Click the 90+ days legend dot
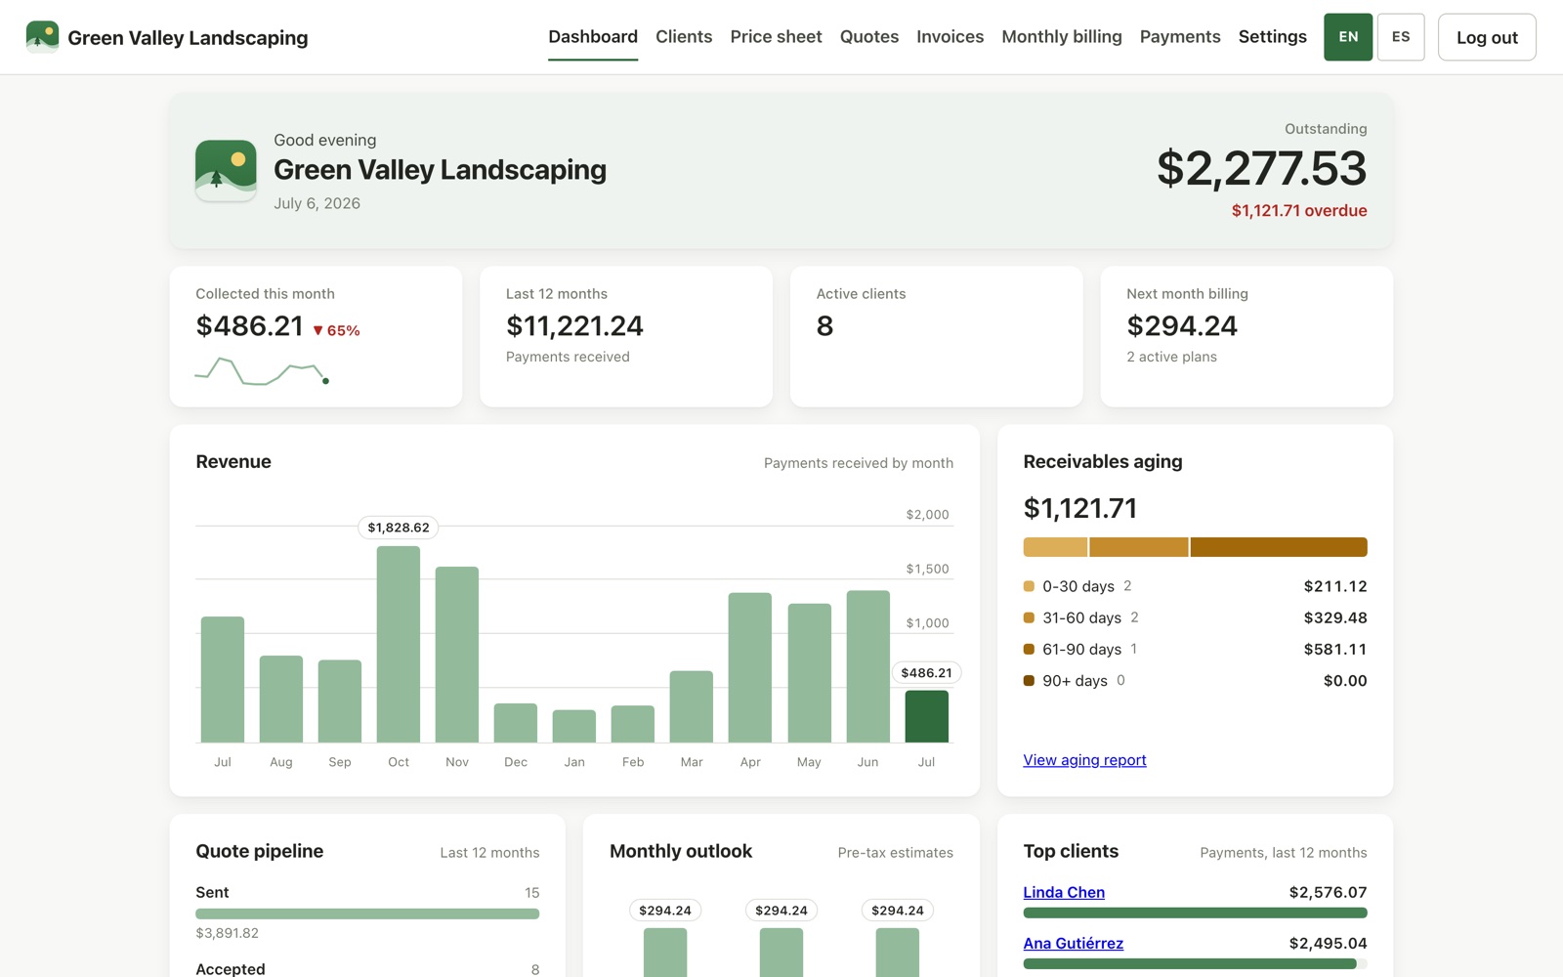Image resolution: width=1563 pixels, height=977 pixels. click(1029, 680)
